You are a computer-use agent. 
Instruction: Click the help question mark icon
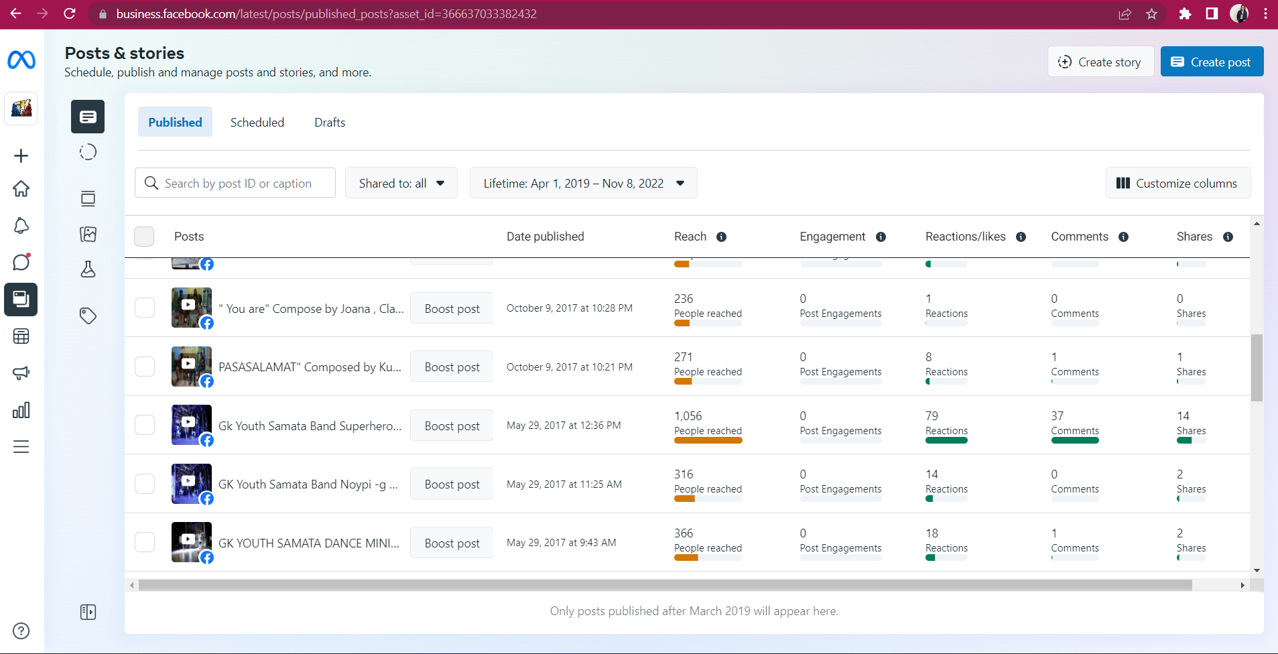pos(21,631)
